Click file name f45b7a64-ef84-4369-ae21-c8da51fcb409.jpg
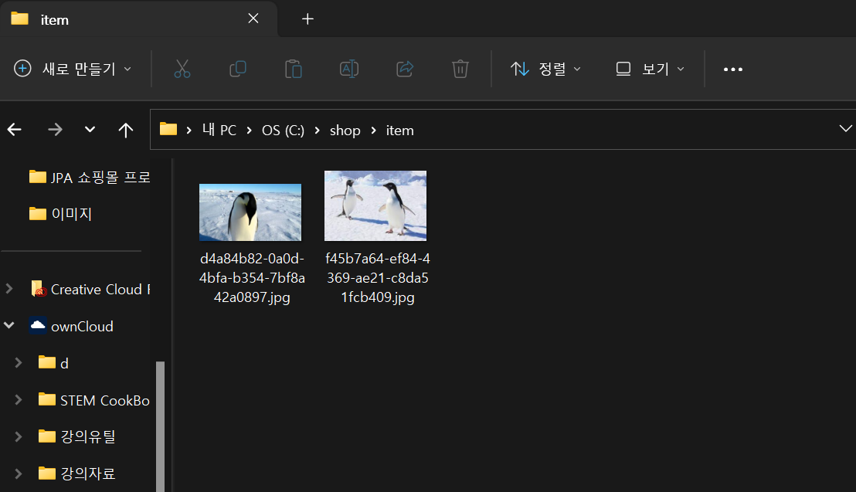 pyautogui.click(x=378, y=278)
